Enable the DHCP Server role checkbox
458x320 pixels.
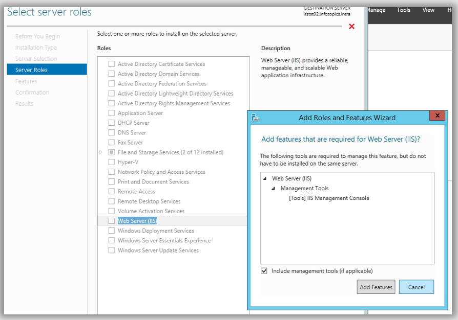[111, 123]
